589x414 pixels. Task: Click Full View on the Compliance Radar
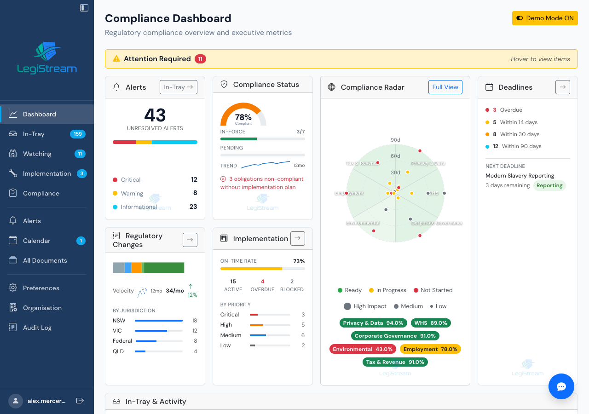coord(445,87)
